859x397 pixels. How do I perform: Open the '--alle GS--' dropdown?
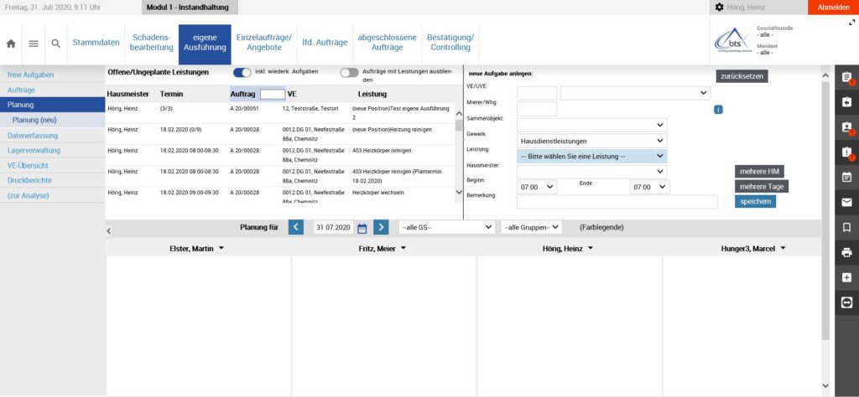tap(447, 227)
